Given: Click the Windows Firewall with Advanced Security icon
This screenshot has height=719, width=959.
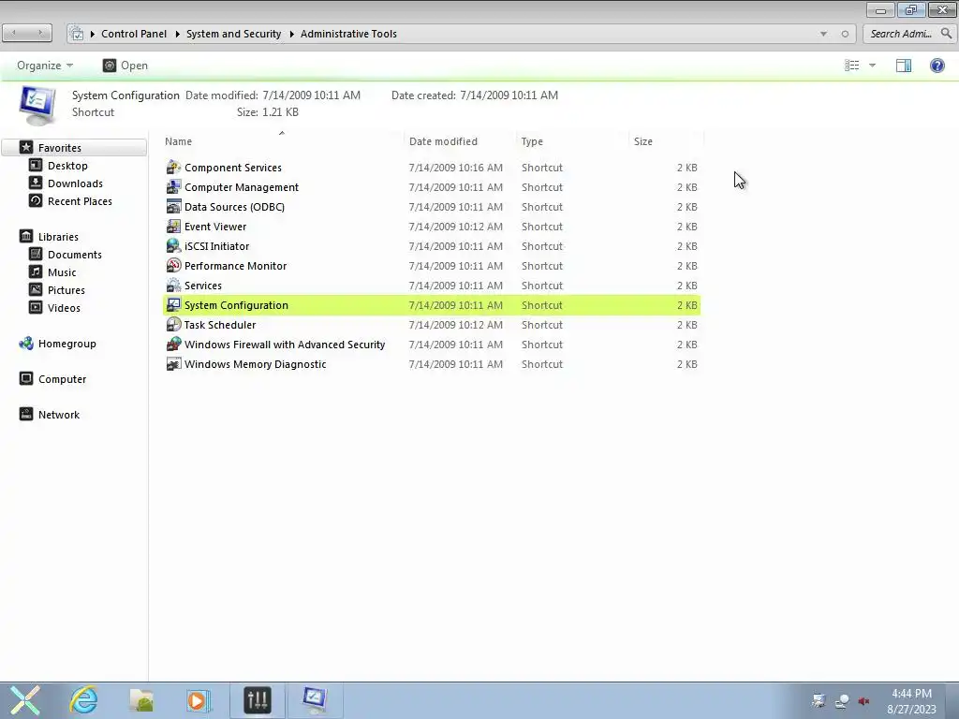Looking at the screenshot, I should coord(173,345).
